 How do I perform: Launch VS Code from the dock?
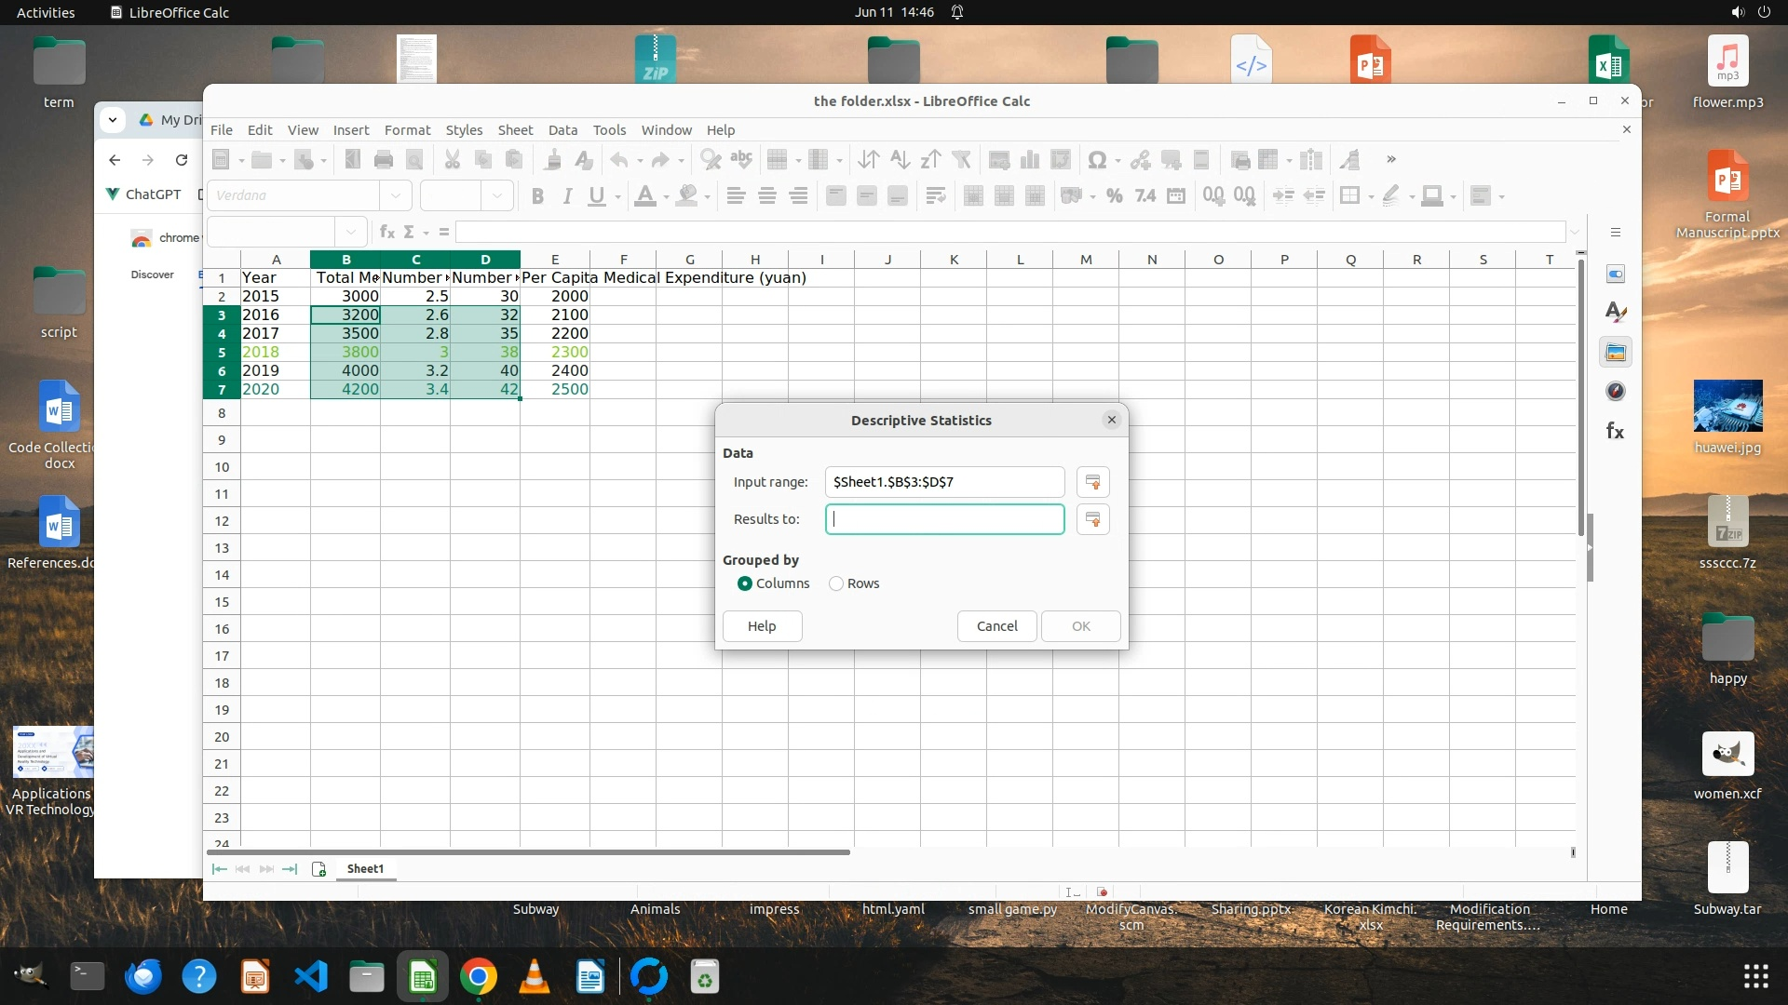click(x=311, y=977)
